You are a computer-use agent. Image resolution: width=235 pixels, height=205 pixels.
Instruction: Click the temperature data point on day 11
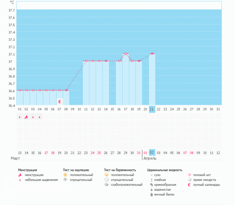pos(86,61)
